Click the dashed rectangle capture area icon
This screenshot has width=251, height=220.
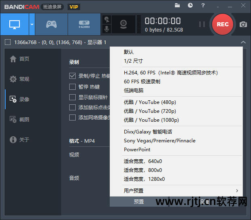pyautogui.click(x=8, y=42)
